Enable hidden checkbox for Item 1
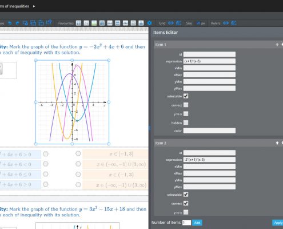 click(x=186, y=123)
